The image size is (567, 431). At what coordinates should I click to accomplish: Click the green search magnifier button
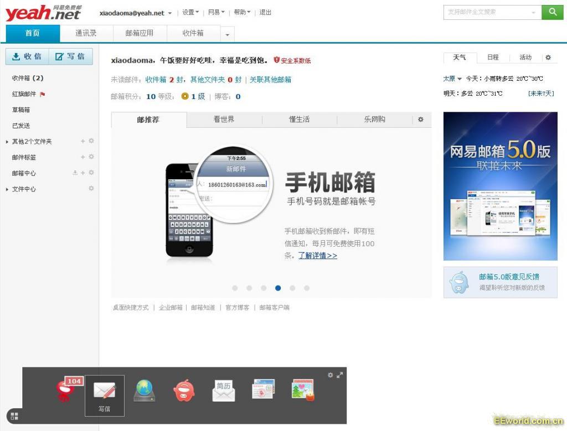click(552, 12)
